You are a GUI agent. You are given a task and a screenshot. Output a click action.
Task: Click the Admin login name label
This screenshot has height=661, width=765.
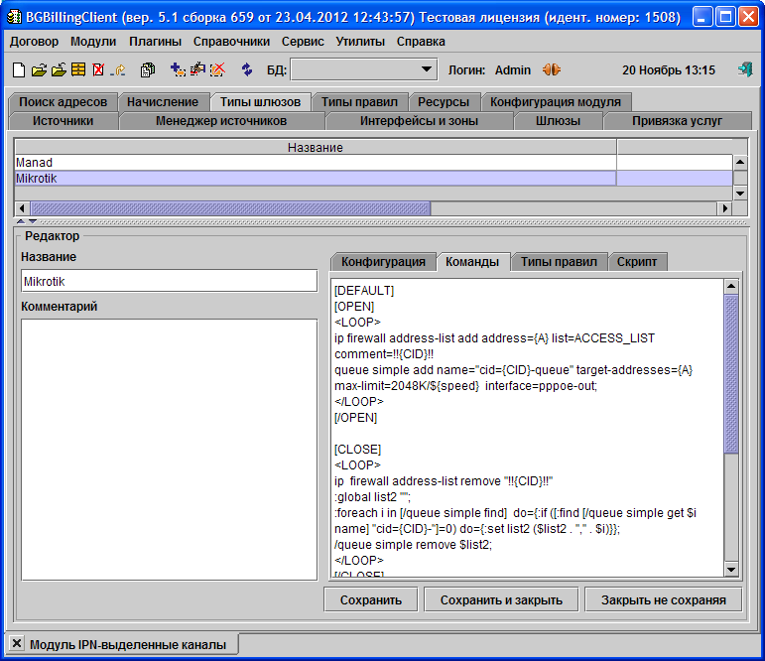tap(513, 69)
